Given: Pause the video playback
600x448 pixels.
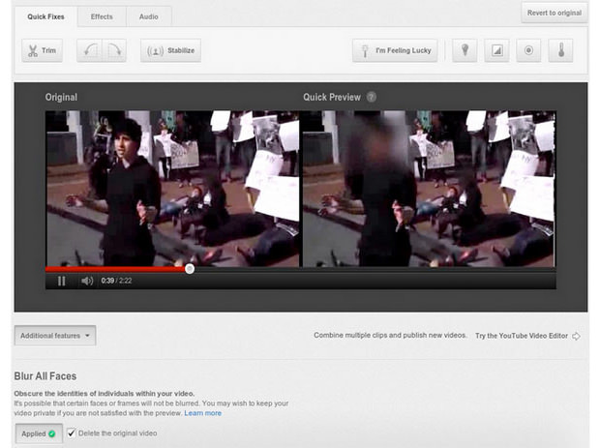Looking at the screenshot, I should (x=62, y=281).
